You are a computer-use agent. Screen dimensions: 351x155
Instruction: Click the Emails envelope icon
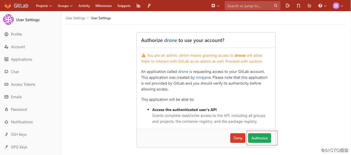tap(6, 97)
